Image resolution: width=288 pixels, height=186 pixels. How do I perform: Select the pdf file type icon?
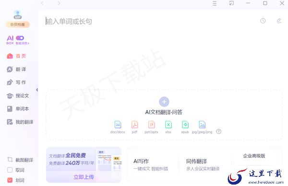pos(134,125)
